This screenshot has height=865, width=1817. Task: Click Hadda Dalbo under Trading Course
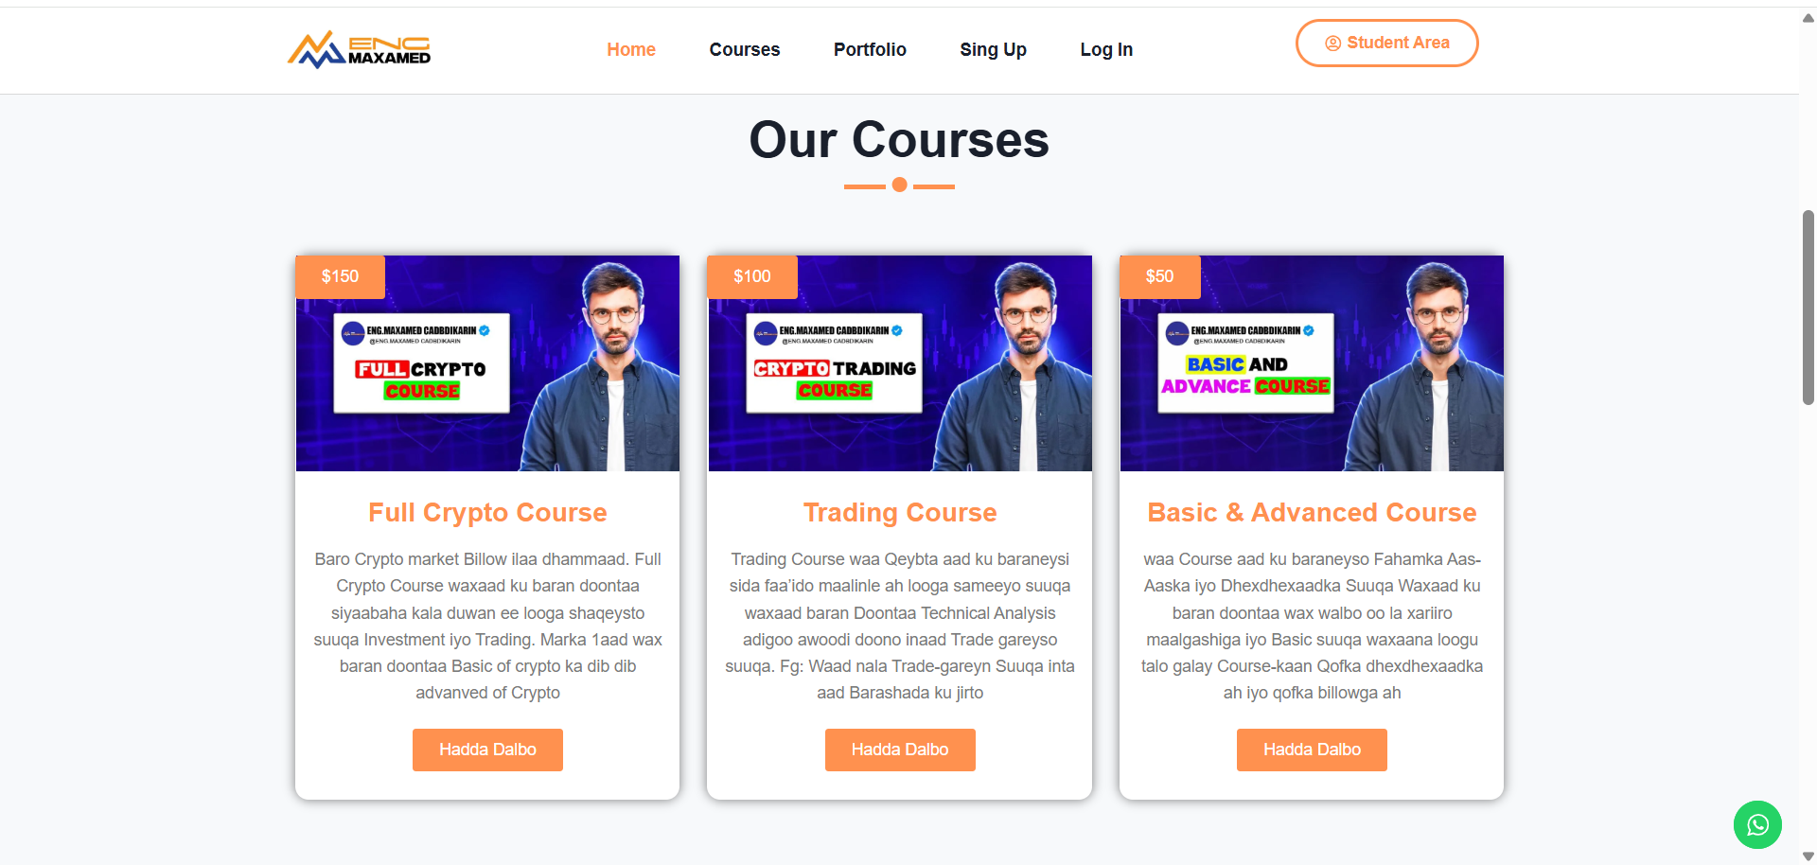(900, 750)
